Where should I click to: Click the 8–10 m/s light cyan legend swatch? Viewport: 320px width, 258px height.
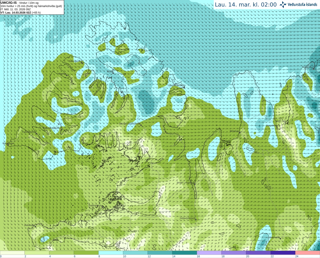coord(111,253)
